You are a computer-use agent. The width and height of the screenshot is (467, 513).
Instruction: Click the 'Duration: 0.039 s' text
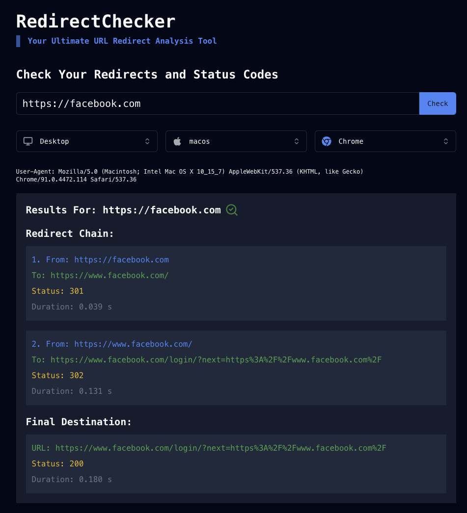click(72, 307)
